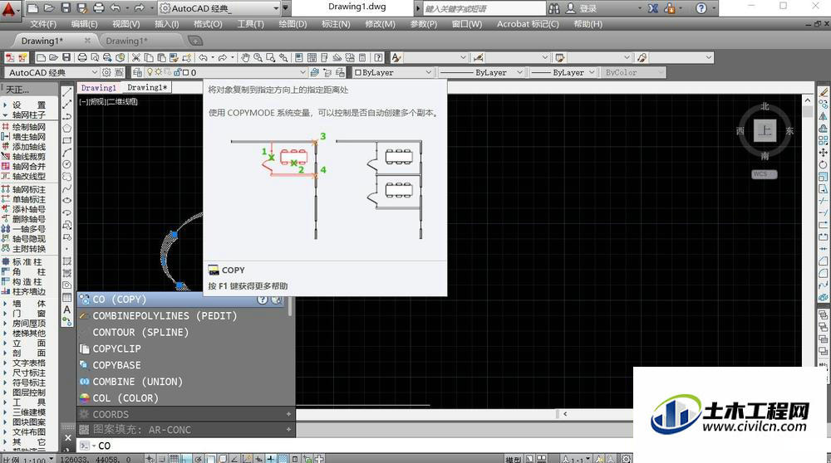Toggle object snap in status bar
The height and width of the screenshot is (463, 831).
tap(210, 459)
